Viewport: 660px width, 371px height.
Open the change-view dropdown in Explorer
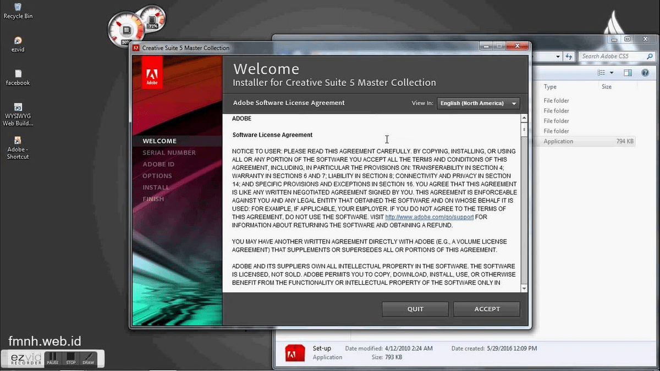(607, 72)
